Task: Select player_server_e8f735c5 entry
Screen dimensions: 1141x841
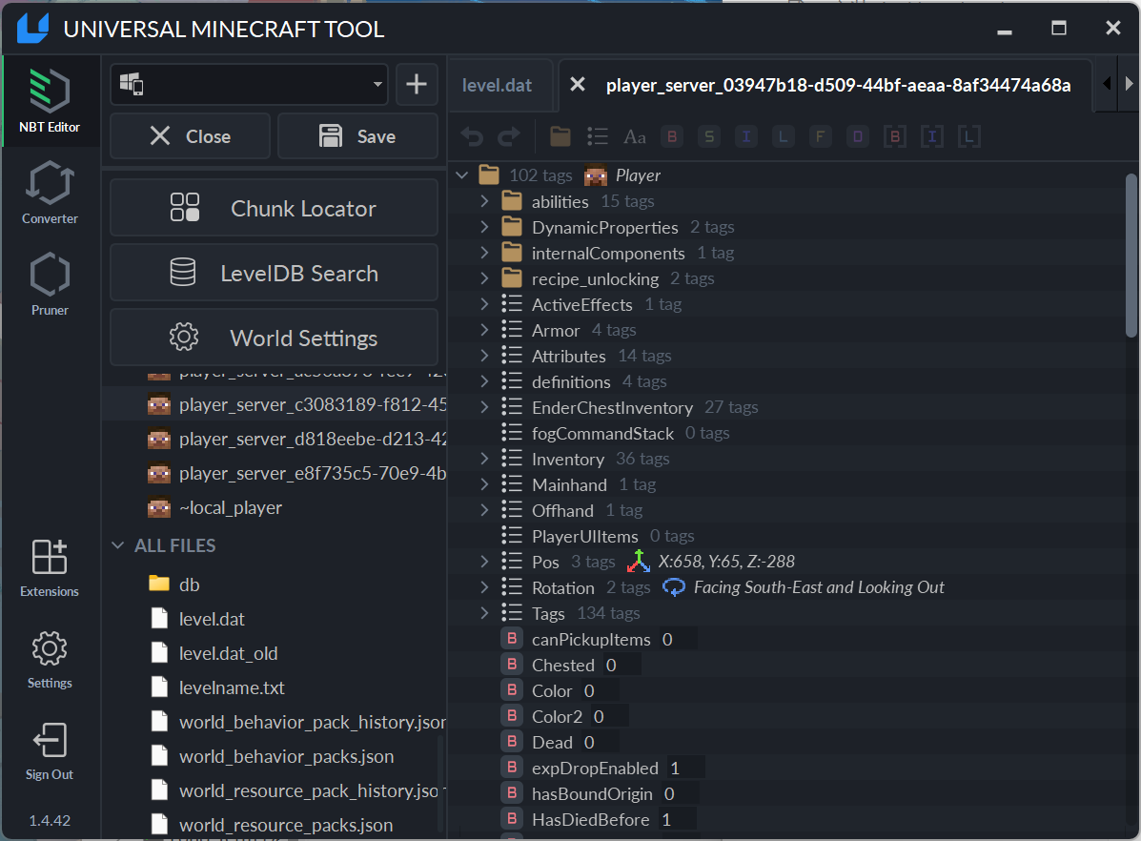Action: 275,473
